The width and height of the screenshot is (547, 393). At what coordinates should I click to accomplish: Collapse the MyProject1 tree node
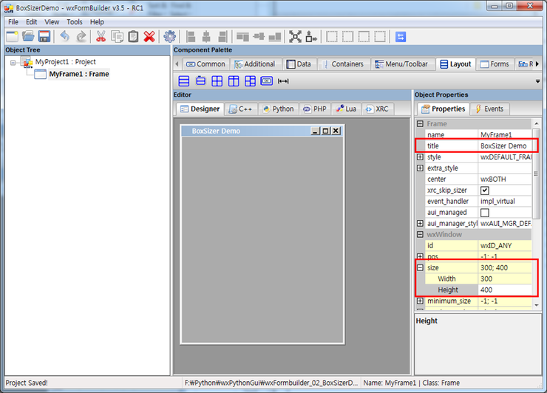click(14, 62)
